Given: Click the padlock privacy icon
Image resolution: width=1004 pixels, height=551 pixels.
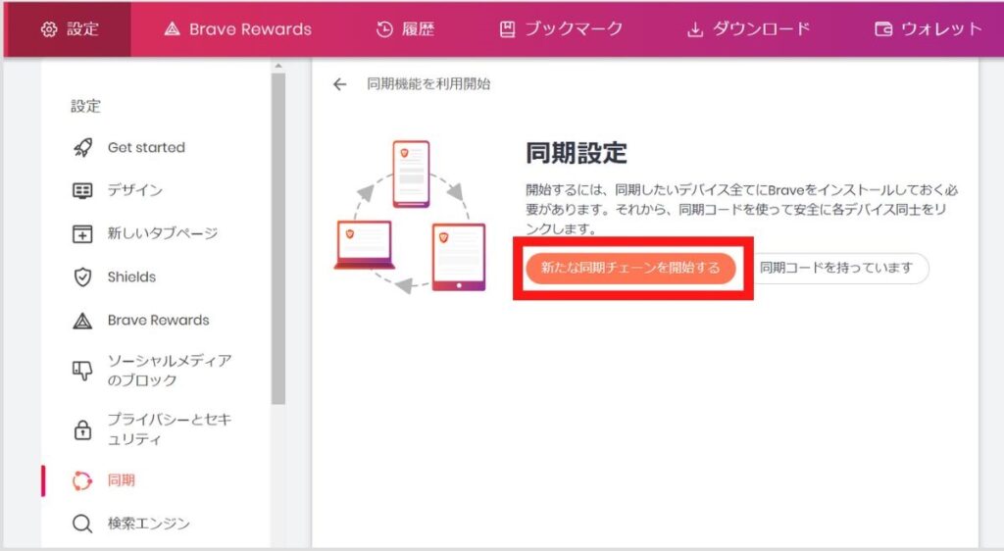Looking at the screenshot, I should point(82,429).
